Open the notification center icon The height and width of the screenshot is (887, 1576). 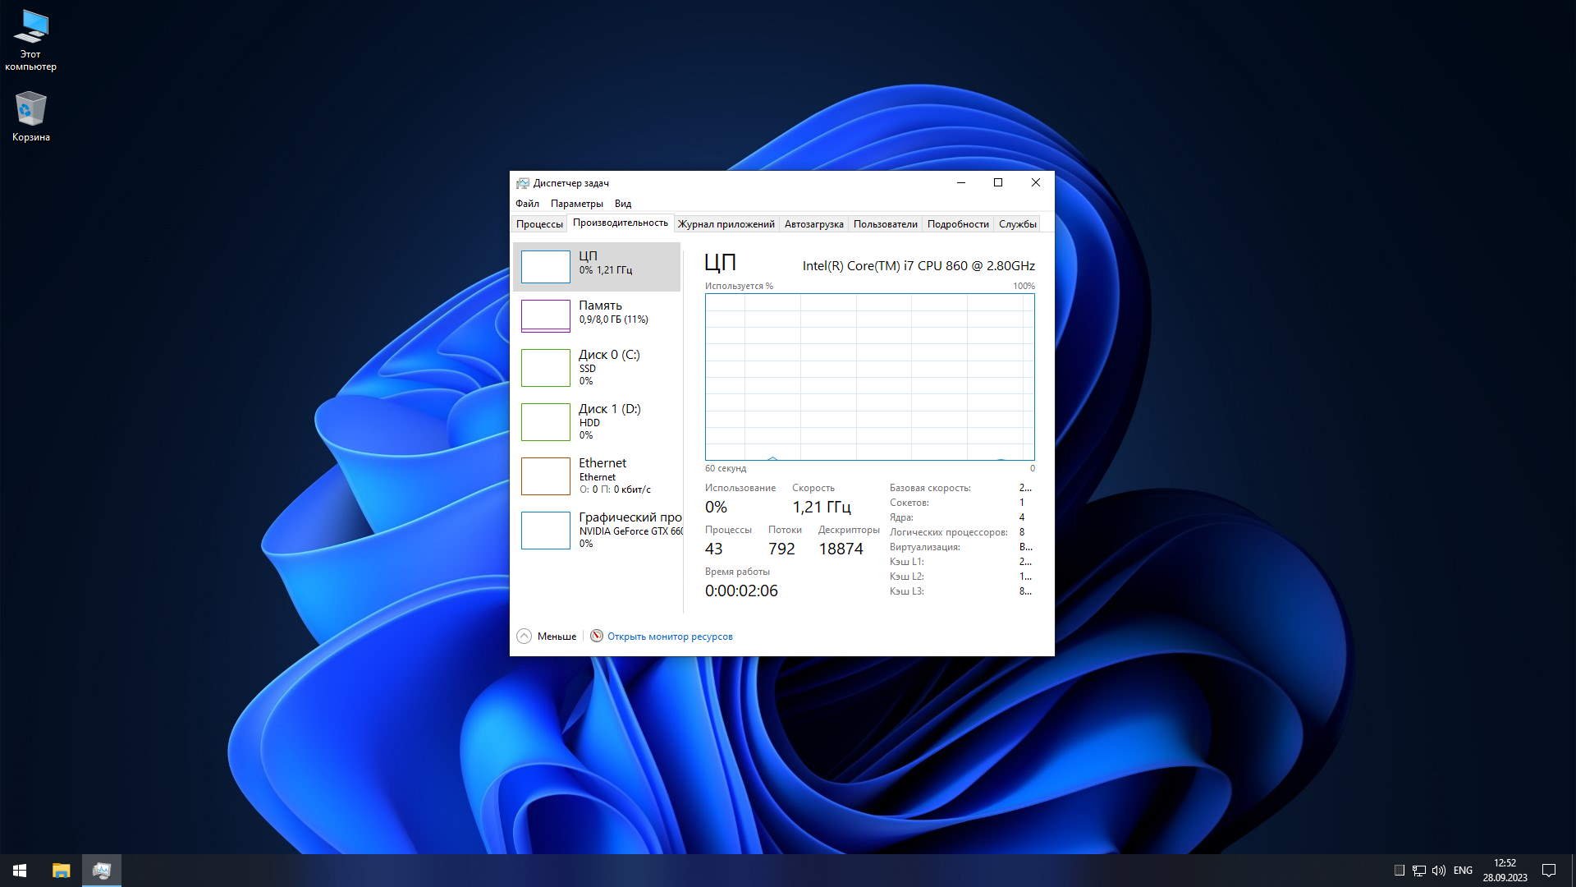1549,871
